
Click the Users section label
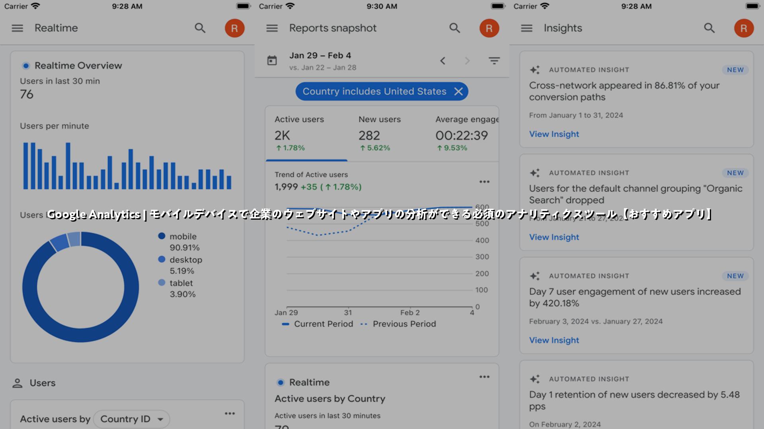coord(43,383)
